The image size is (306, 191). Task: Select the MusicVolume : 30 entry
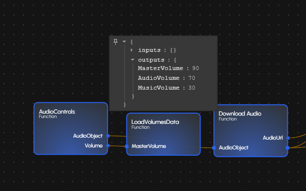pos(166,88)
